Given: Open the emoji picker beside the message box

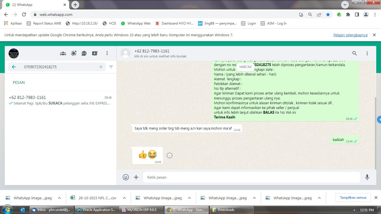Looking at the screenshot, I should coord(126,177).
